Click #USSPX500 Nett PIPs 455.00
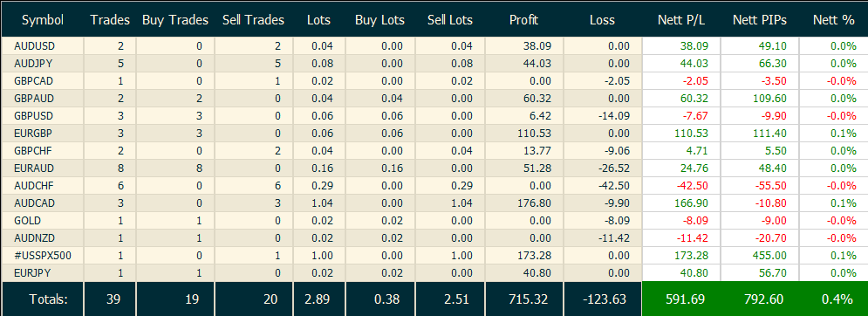The height and width of the screenshot is (316, 868). point(769,256)
